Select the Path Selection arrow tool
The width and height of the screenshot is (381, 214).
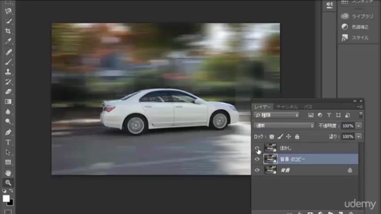(x=8, y=152)
